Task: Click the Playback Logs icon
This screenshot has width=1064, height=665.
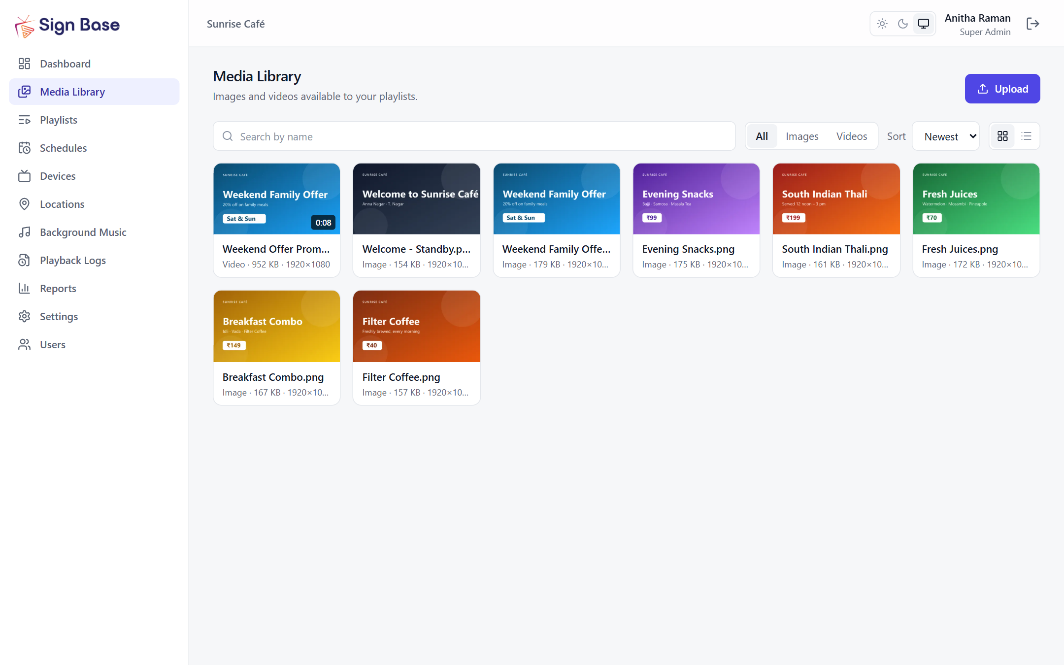Action: 24,260
